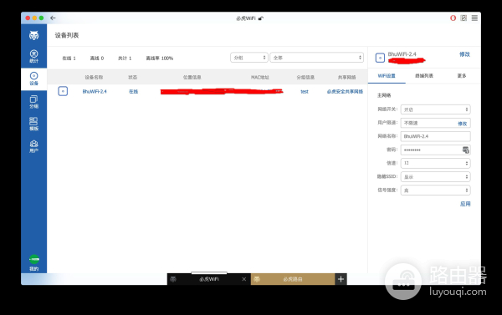Screen dimensions: 502x315
Task: Click BhuWiFi-2.4 title in right panel header
Action: click(402, 54)
